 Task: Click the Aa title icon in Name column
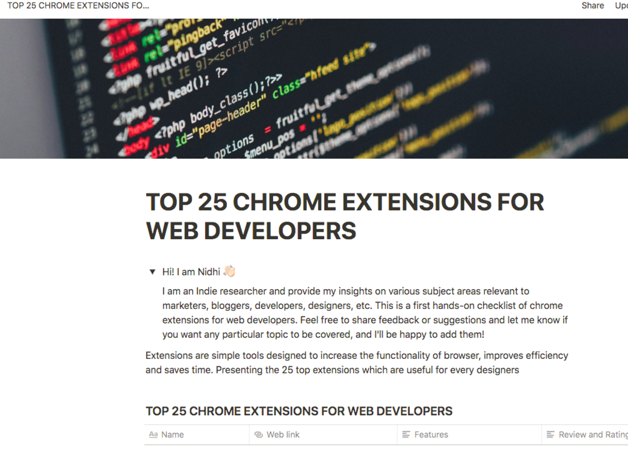pyautogui.click(x=153, y=435)
